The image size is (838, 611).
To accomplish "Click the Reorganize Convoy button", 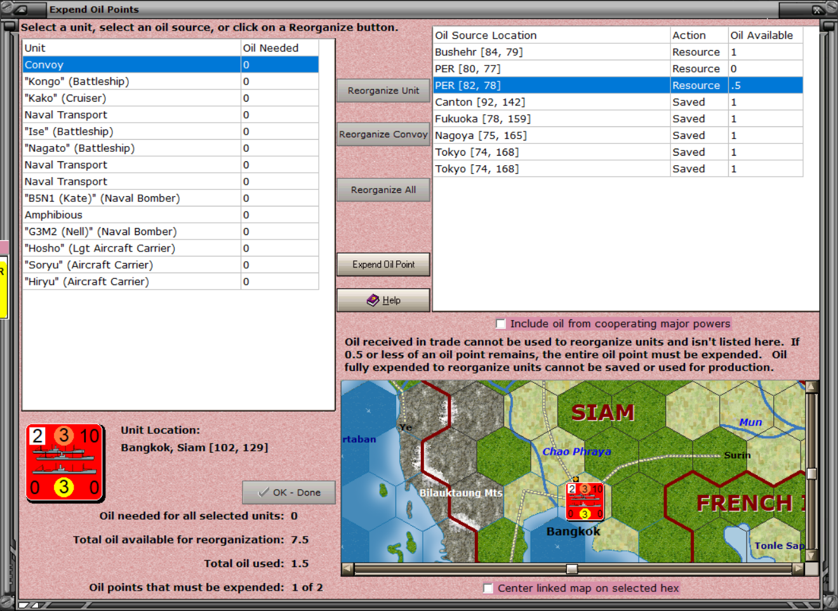I will coord(383,135).
